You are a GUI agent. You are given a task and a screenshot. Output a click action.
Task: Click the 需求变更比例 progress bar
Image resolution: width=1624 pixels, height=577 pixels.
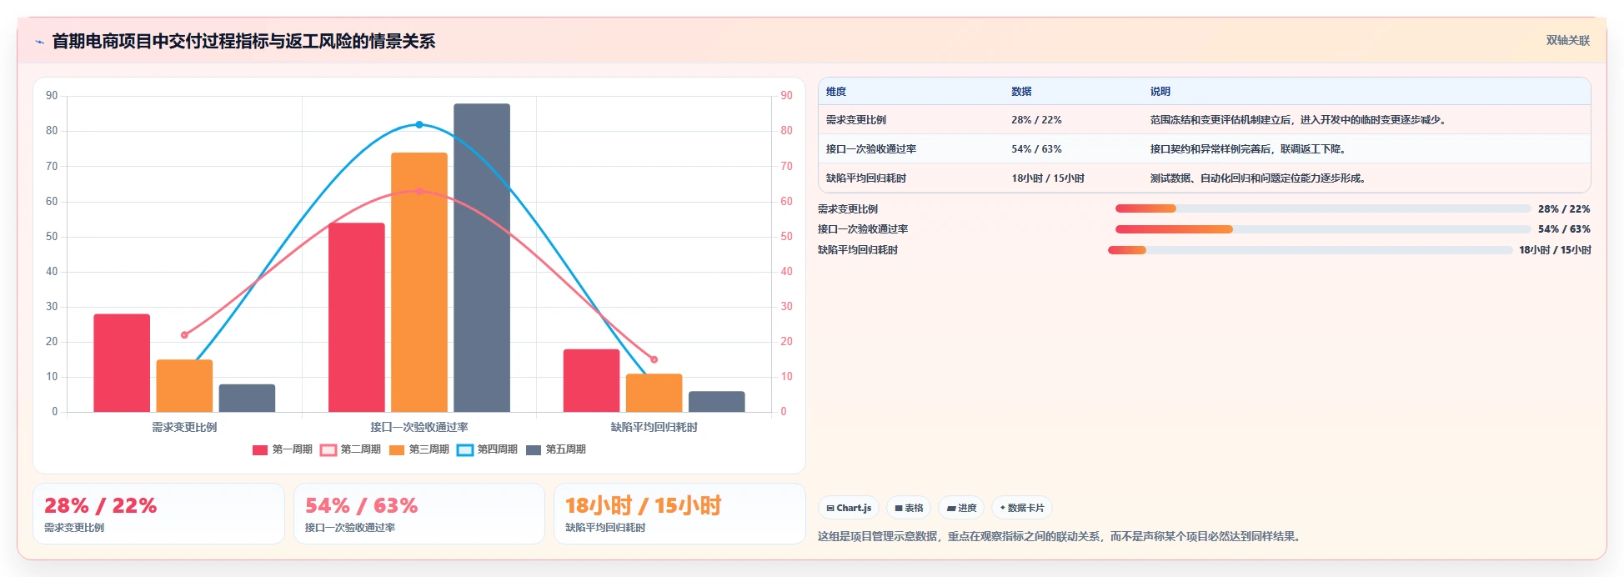pos(1323,208)
